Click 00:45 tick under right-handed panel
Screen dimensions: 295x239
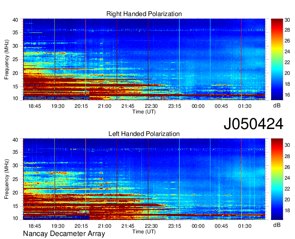(x=221, y=106)
